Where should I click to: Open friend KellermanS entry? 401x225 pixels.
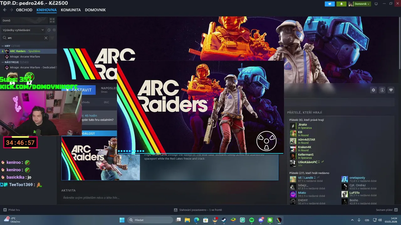click(306, 156)
